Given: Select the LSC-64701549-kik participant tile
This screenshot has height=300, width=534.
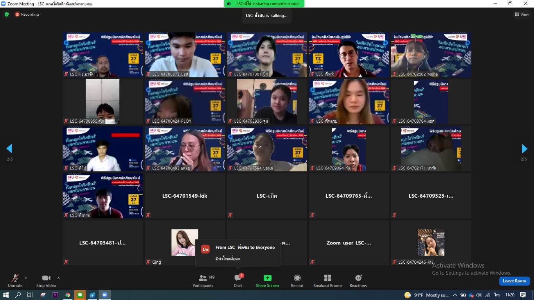Looking at the screenshot, I should tap(185, 196).
